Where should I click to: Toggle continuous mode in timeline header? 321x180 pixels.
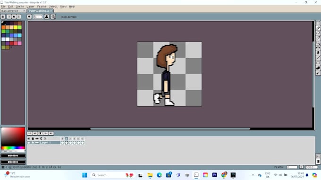click(37, 139)
